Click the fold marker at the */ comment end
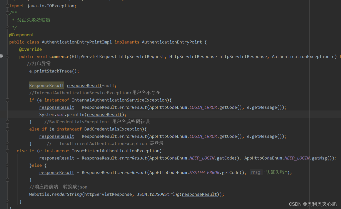Screen dimensions: 341x209 (7, 27)
